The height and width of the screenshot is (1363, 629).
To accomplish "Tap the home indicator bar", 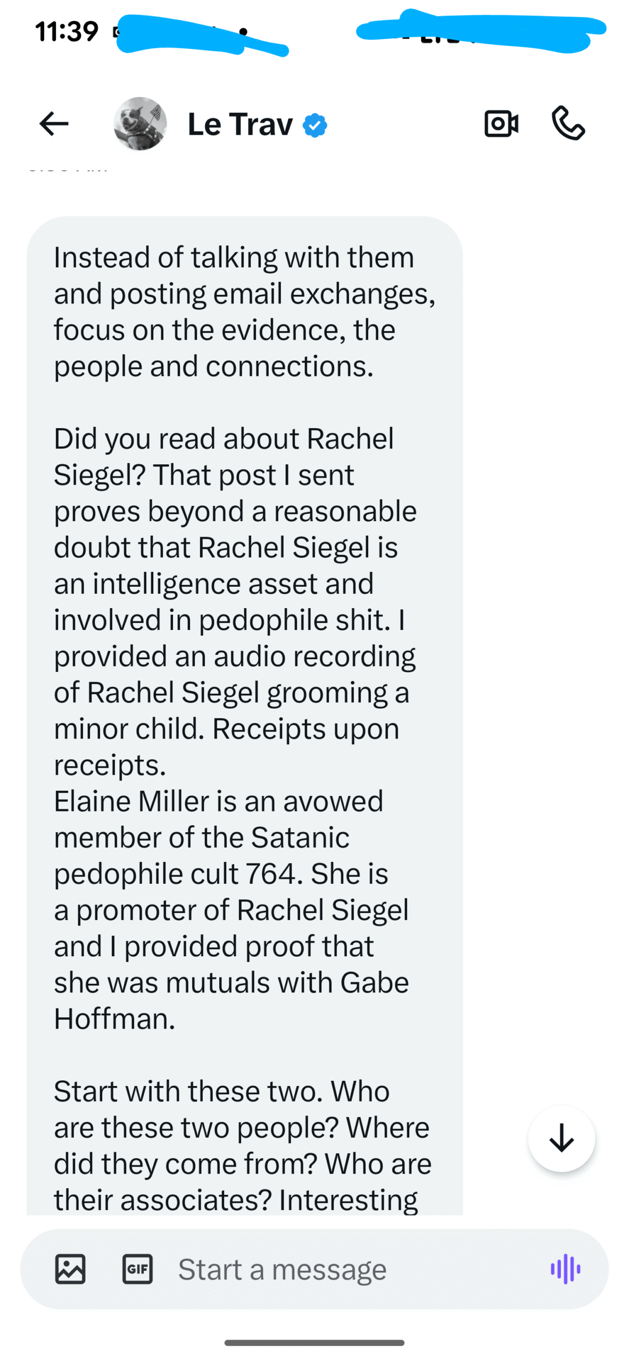I will 314,1343.
